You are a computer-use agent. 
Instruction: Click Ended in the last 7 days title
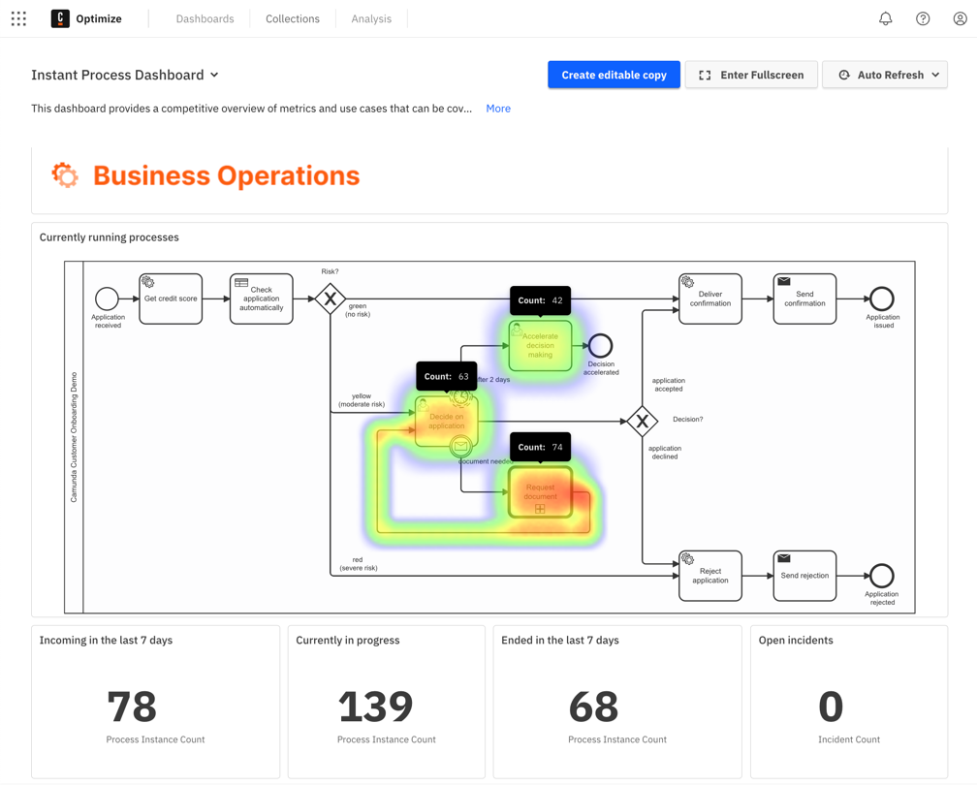(560, 641)
